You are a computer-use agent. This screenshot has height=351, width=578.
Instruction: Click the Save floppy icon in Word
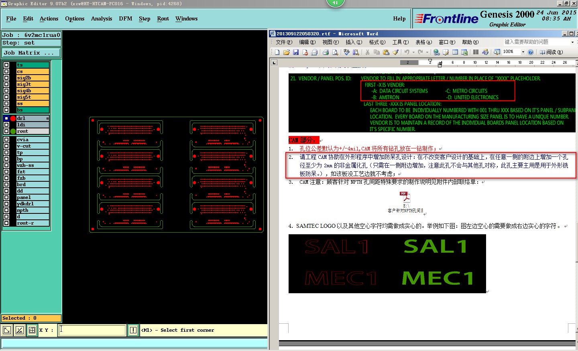point(296,52)
